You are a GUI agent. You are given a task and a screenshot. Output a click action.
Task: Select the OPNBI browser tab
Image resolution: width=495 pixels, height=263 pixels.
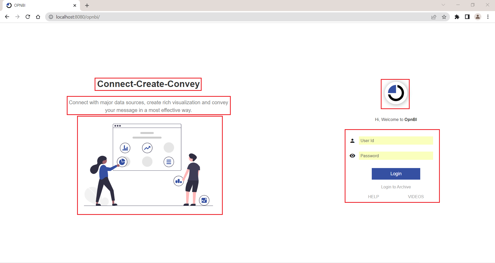pyautogui.click(x=41, y=5)
